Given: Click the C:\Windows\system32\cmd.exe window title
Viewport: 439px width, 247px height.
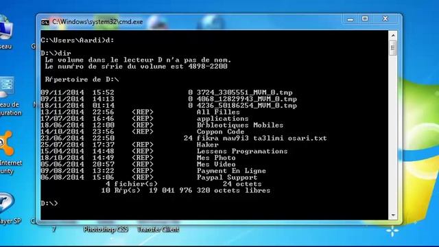Looking at the screenshot, I should 97,22.
